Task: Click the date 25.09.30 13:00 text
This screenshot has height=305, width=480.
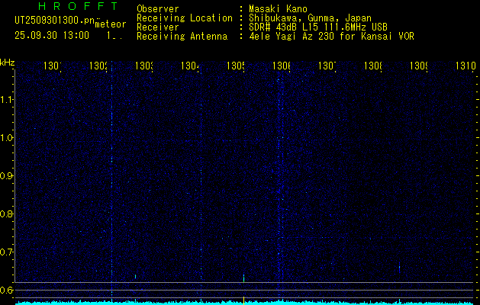Action: pyautogui.click(x=52, y=35)
